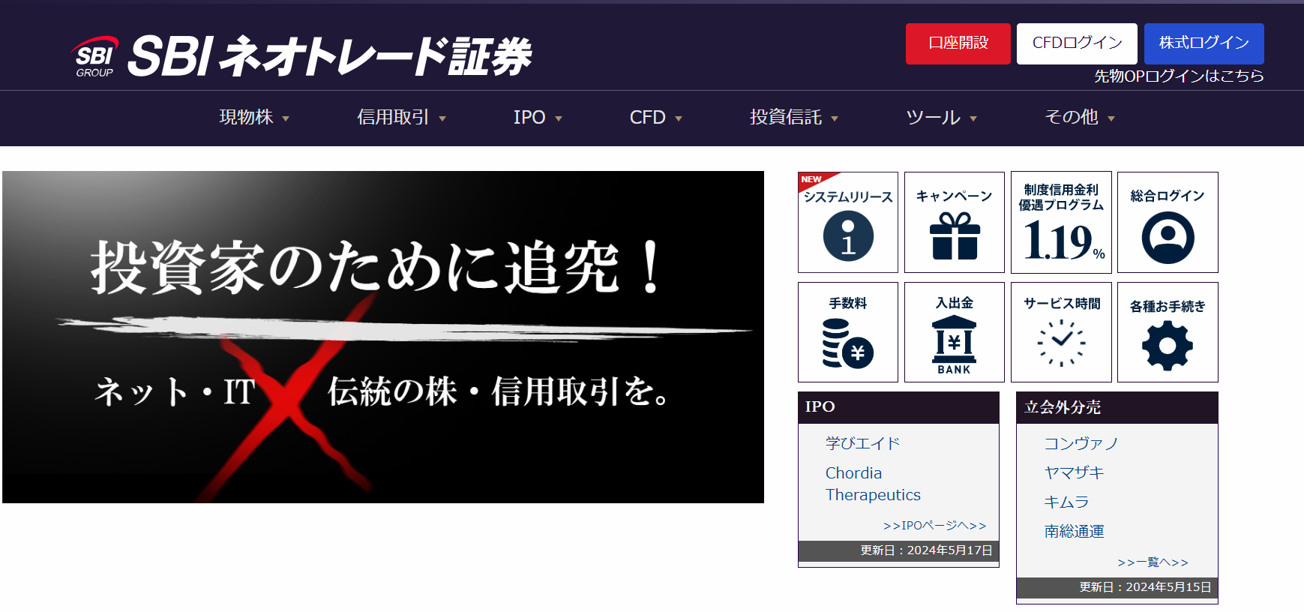
Task: Click the SBI Group logo
Action: pyautogui.click(x=94, y=57)
